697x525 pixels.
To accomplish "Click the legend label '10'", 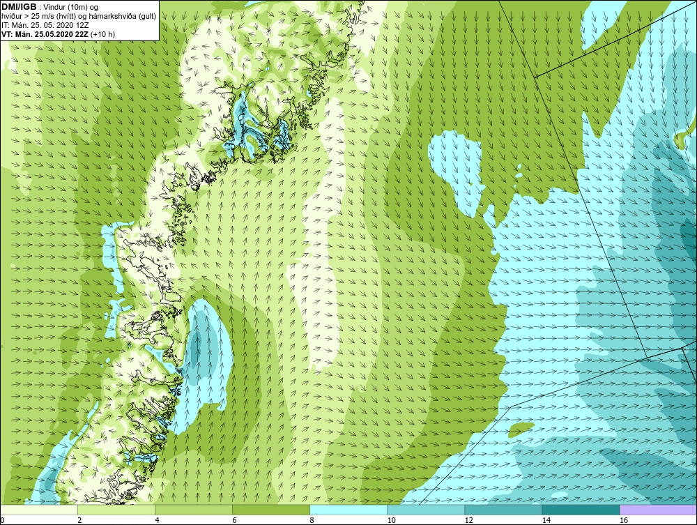I will pos(391,520).
